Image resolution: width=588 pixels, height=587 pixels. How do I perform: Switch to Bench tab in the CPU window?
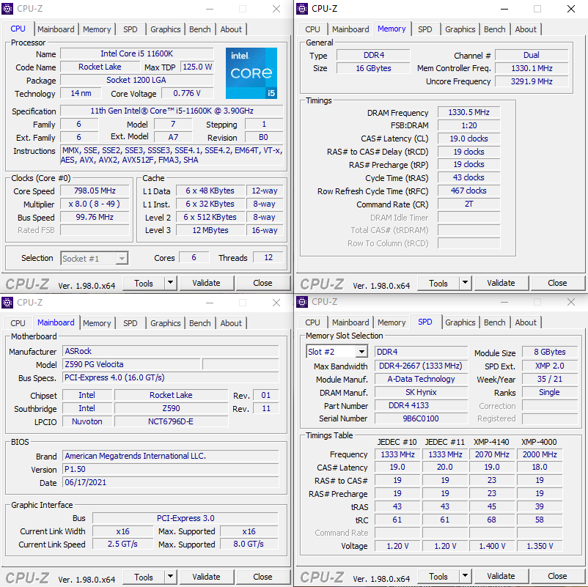200,29
